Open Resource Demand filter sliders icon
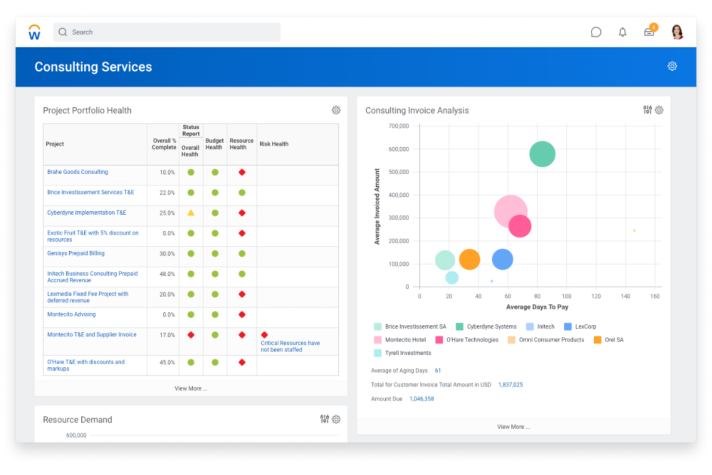The height and width of the screenshot is (475, 712). (x=325, y=419)
